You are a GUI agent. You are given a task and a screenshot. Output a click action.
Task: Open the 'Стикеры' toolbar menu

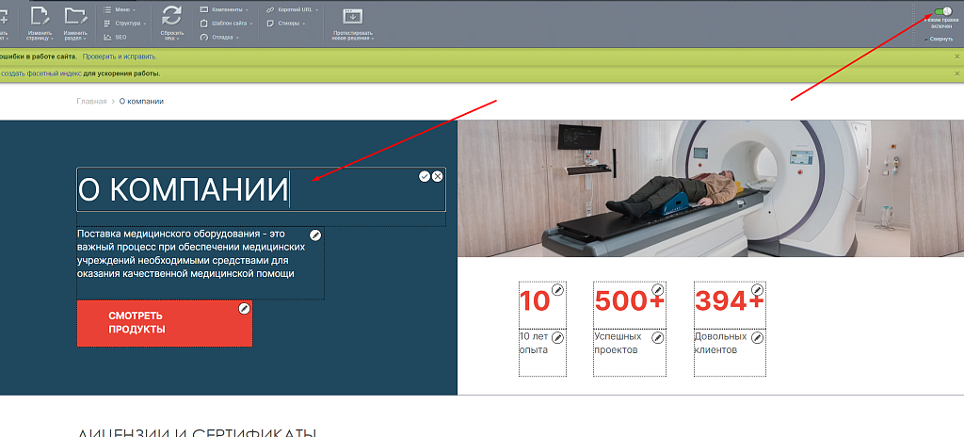point(290,24)
